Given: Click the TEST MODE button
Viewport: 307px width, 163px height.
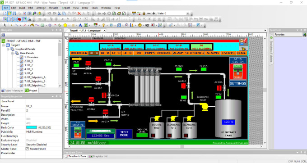Looking at the screenshot, I should click(124, 134).
